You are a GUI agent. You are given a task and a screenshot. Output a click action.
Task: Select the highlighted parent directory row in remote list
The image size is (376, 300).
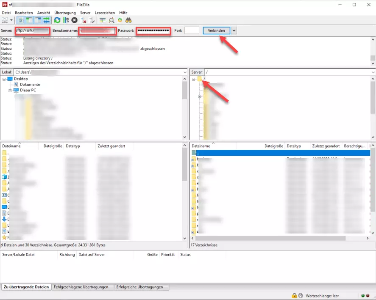tap(280, 153)
